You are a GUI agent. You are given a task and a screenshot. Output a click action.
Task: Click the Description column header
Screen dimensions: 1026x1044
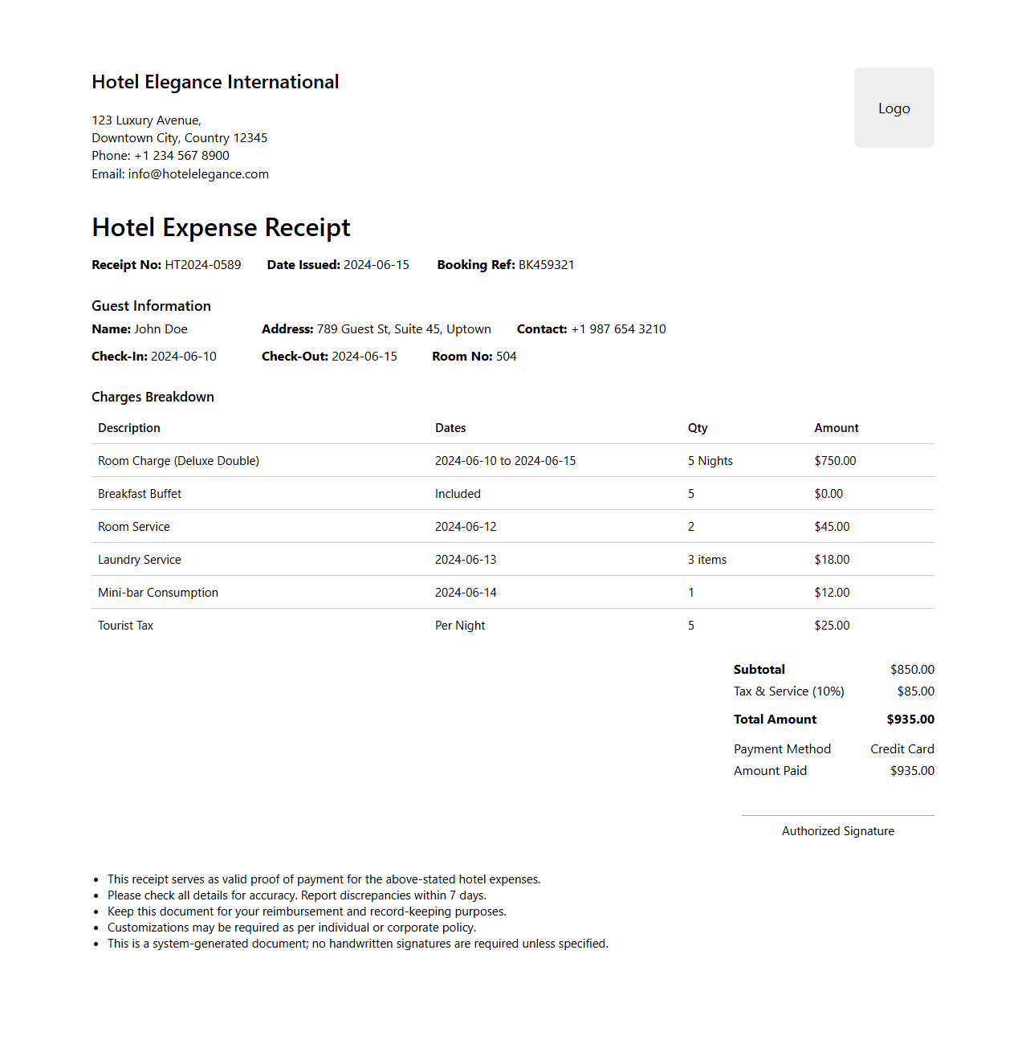point(129,428)
